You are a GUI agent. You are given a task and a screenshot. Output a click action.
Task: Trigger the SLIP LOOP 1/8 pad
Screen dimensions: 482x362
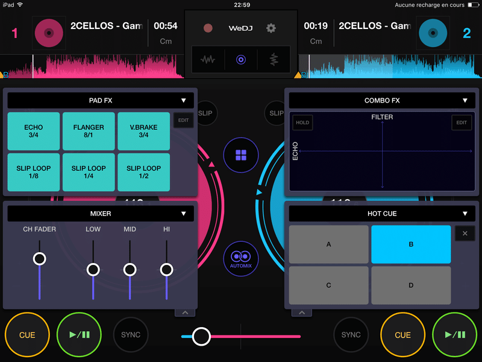coord(34,172)
